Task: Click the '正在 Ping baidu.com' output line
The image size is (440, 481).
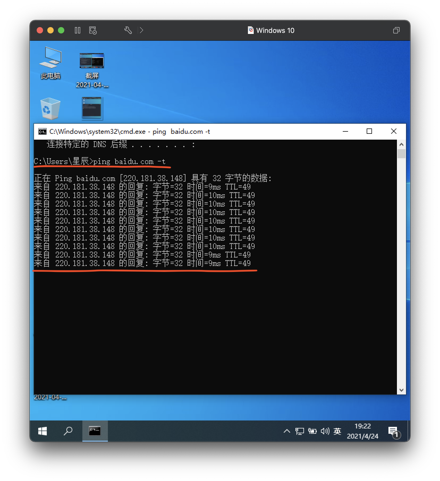Action: point(153,178)
